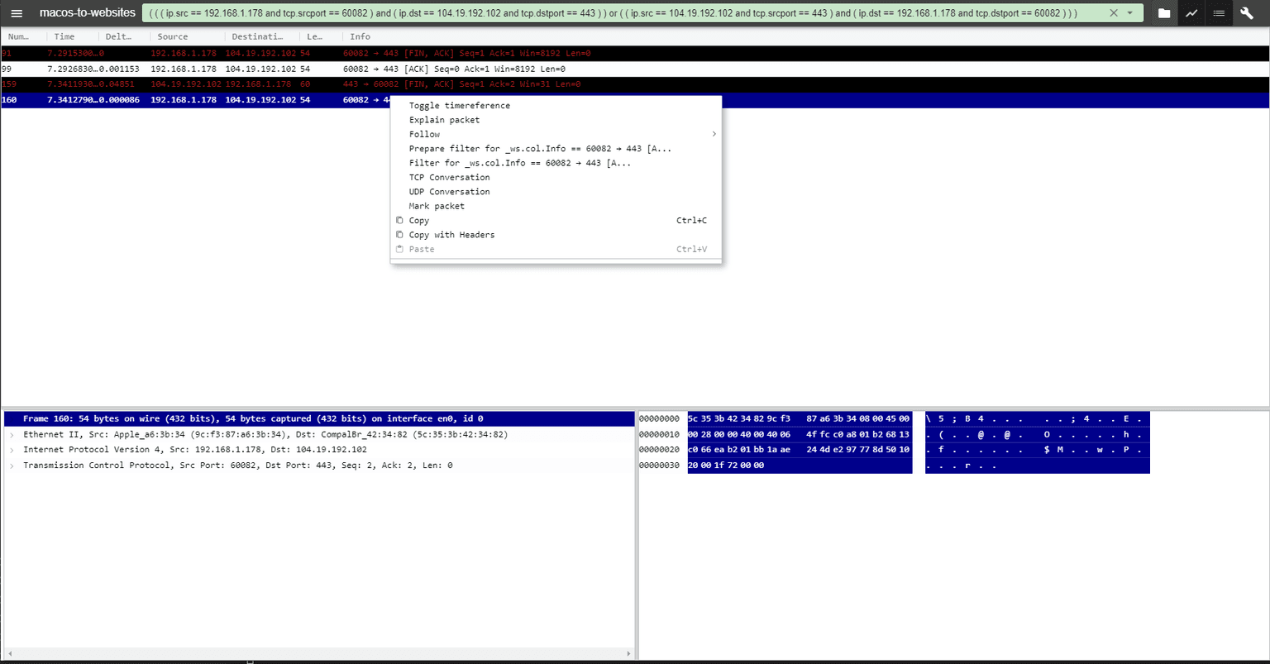Image resolution: width=1270 pixels, height=664 pixels.
Task: Click the folder open-file icon
Action: click(x=1164, y=13)
